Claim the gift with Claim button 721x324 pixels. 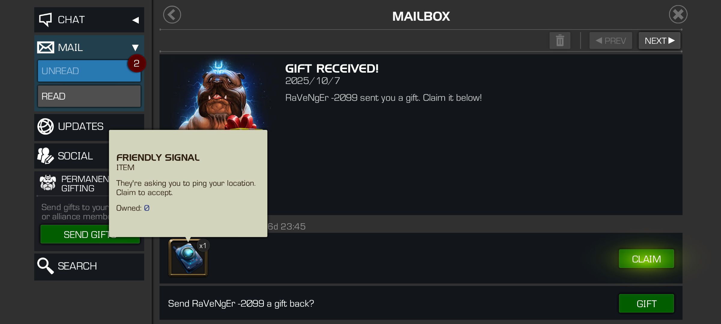pyautogui.click(x=646, y=259)
